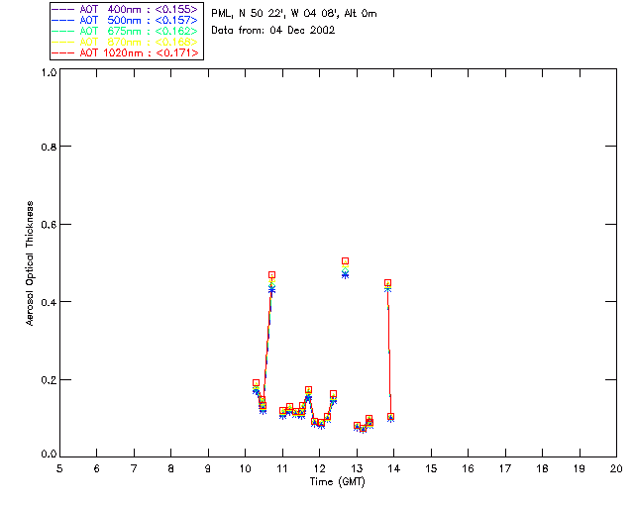Click the 0.0 y-axis tick label

point(49,455)
